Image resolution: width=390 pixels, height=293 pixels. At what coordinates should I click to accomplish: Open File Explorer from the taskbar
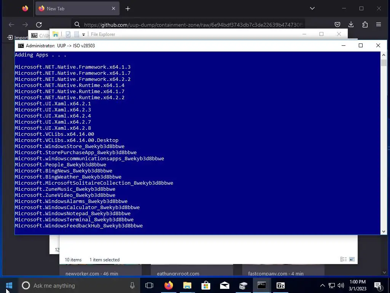point(187,285)
